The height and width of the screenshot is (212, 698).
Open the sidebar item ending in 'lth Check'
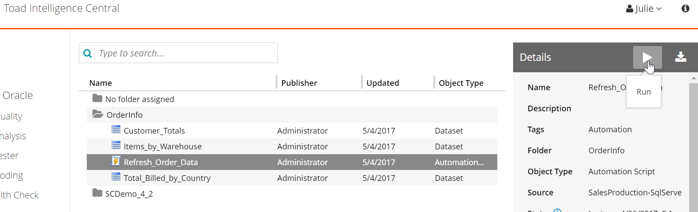tap(19, 195)
